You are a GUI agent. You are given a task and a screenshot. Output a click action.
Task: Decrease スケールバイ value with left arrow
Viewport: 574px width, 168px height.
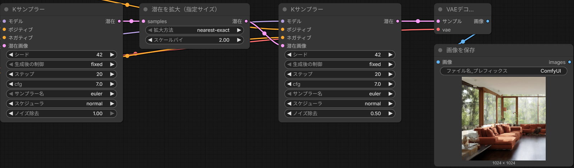[x=150, y=40]
